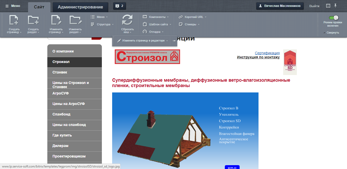The width and height of the screenshot is (347, 169).
Task: Switch to the Сайт tab
Action: [x=39, y=7]
